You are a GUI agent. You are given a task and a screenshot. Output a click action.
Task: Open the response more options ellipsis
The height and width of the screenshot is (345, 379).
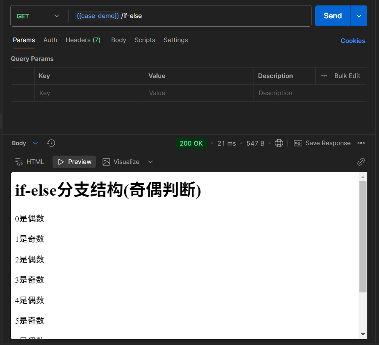point(361,143)
